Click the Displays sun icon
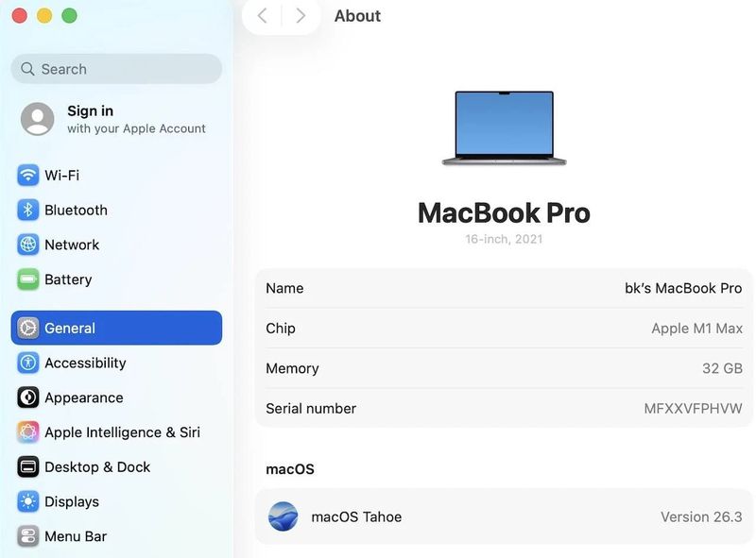The width and height of the screenshot is (756, 558). tap(28, 501)
